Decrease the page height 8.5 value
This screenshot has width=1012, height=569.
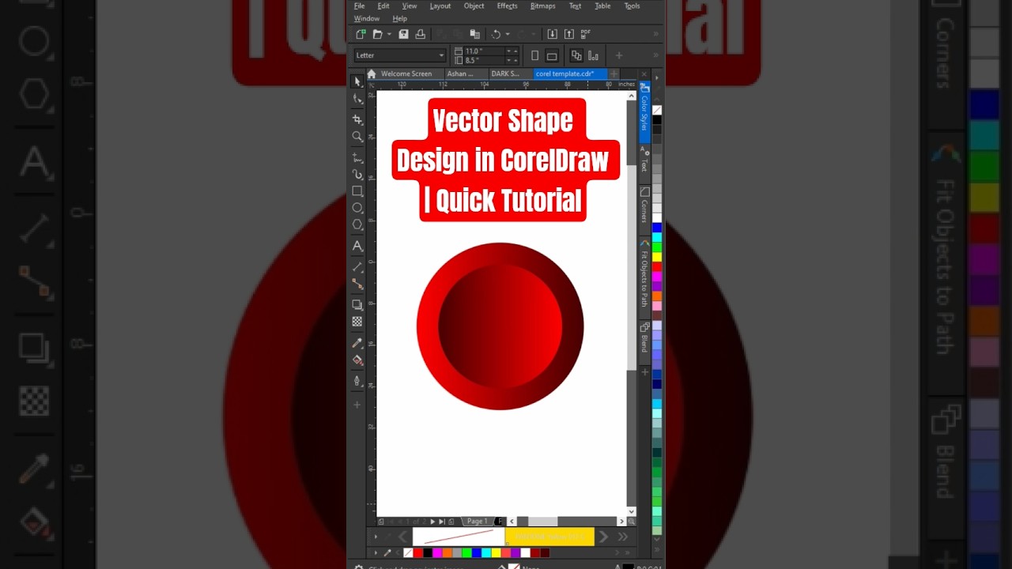click(509, 60)
